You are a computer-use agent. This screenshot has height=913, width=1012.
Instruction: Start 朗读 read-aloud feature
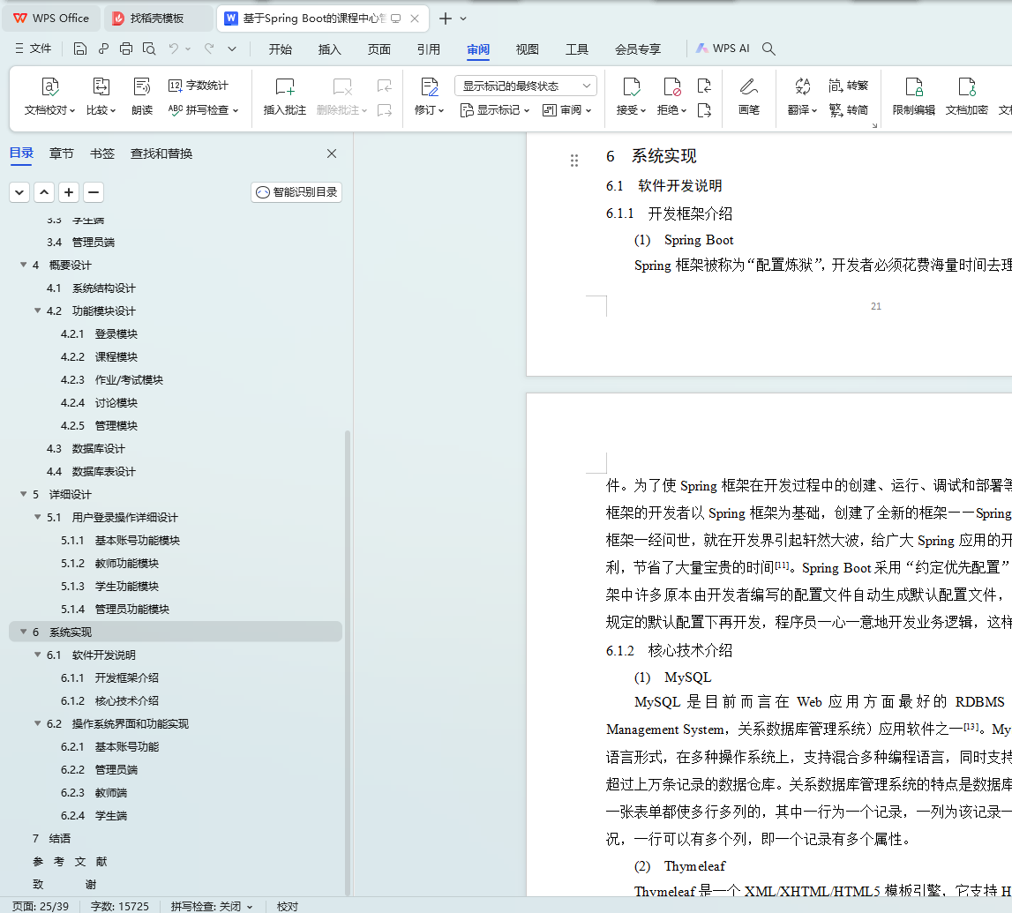point(141,97)
